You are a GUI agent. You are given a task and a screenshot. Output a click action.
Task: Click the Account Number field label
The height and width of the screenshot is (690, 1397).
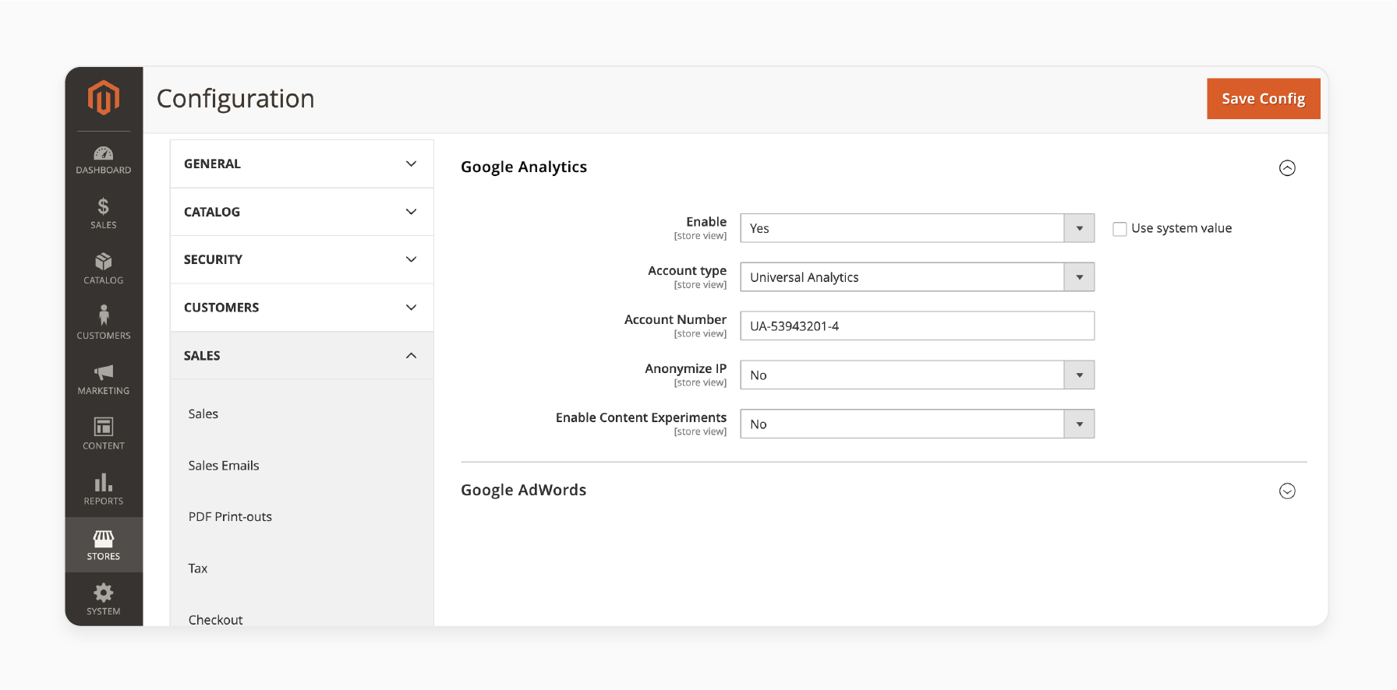(x=675, y=319)
